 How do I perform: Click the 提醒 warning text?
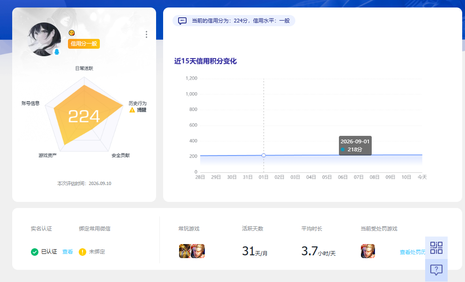[142, 110]
